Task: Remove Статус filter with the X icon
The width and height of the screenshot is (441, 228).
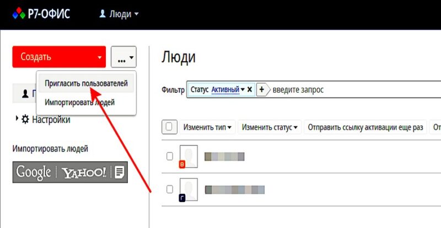Action: tap(249, 90)
